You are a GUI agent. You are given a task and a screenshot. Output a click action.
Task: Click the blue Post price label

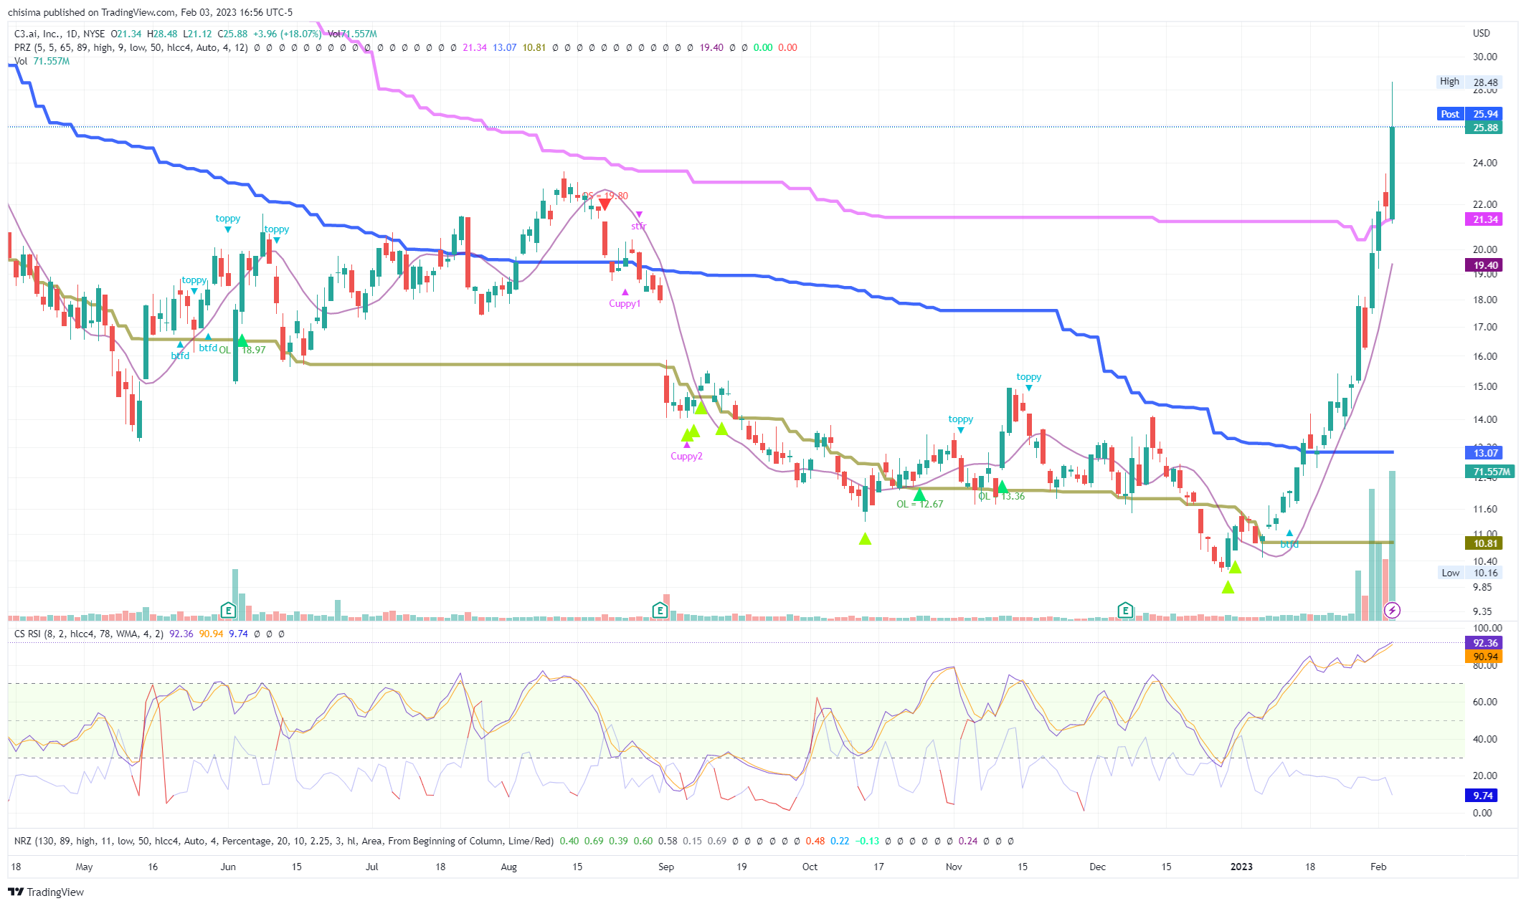[x=1449, y=114]
